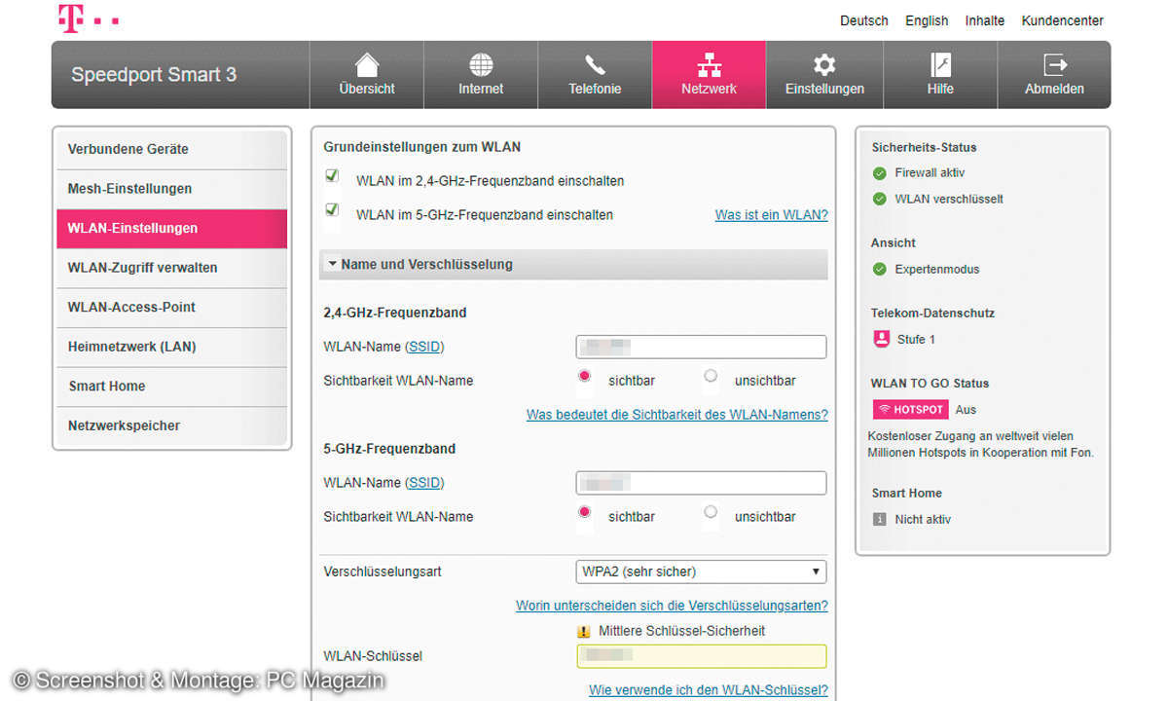Viewport: 1168px width, 701px height.
Task: Select WLAN-Einstellungen in sidebar
Action: (x=172, y=229)
